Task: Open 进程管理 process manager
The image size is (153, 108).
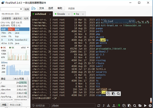Action: 7,18
